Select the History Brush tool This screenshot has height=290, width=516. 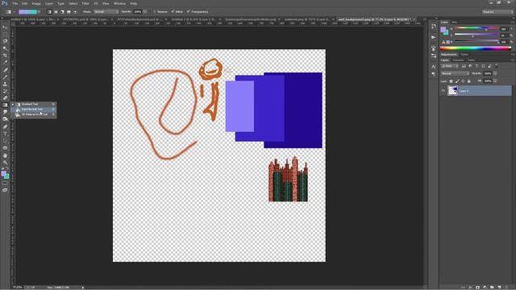pos(5,91)
